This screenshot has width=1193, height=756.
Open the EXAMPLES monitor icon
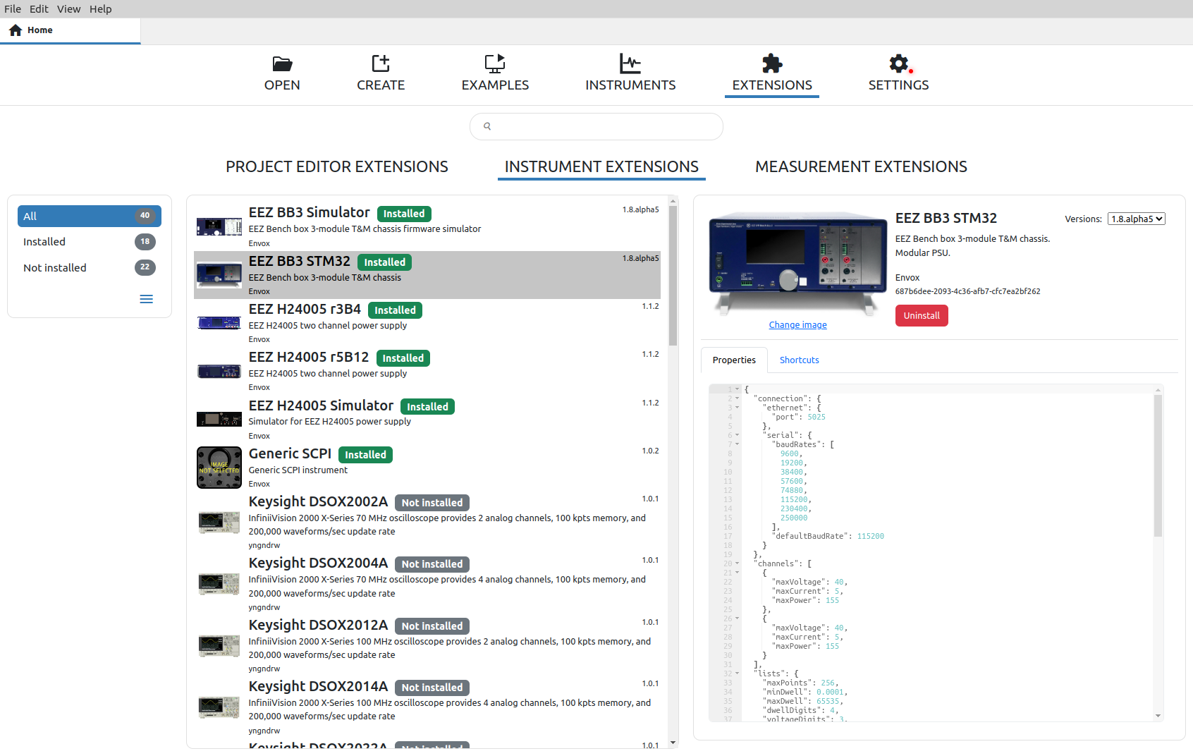tap(495, 63)
